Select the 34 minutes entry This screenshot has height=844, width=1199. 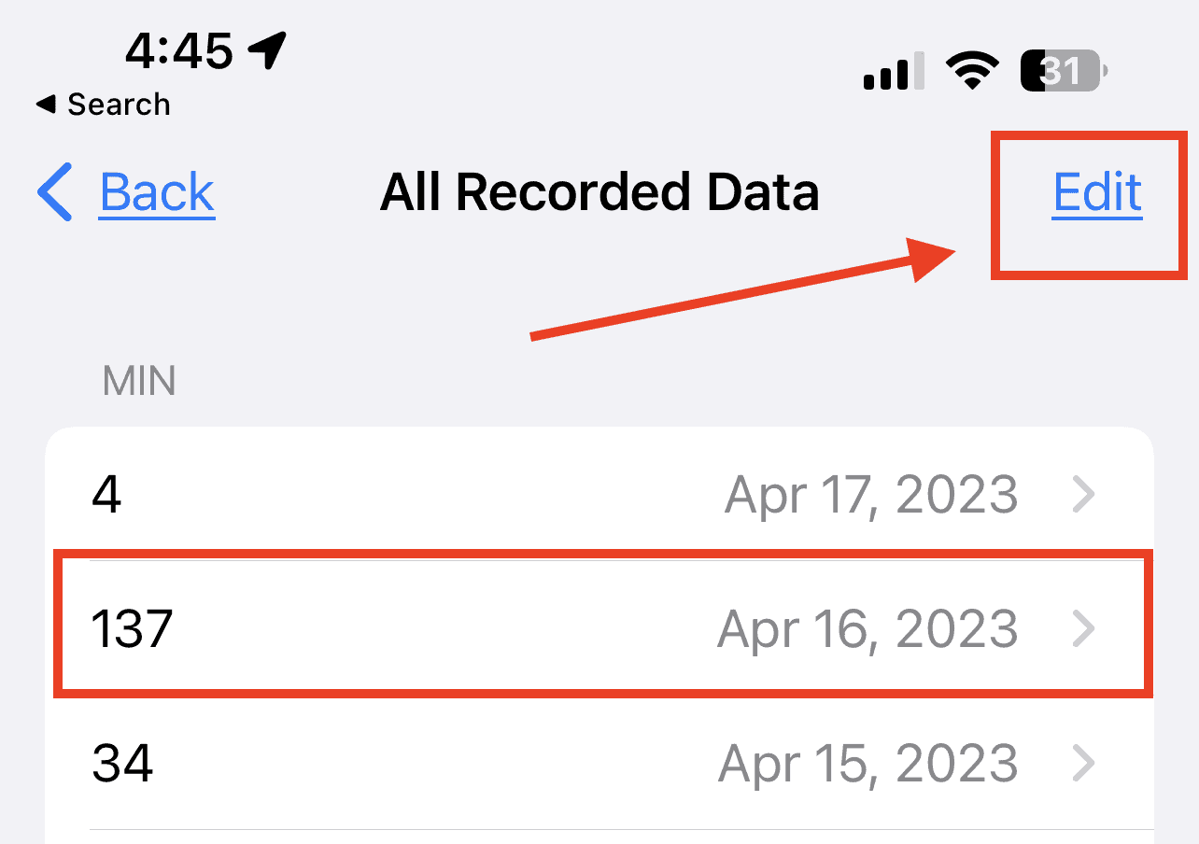click(122, 764)
